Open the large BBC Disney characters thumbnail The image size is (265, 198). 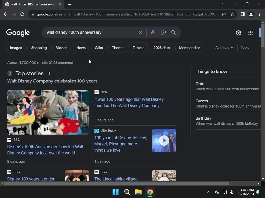(x=48, y=112)
